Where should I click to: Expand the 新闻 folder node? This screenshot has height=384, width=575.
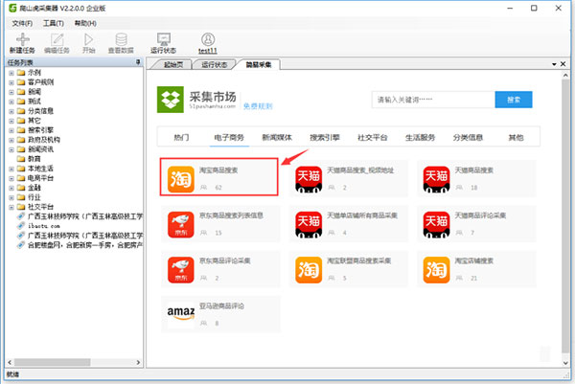click(x=11, y=92)
